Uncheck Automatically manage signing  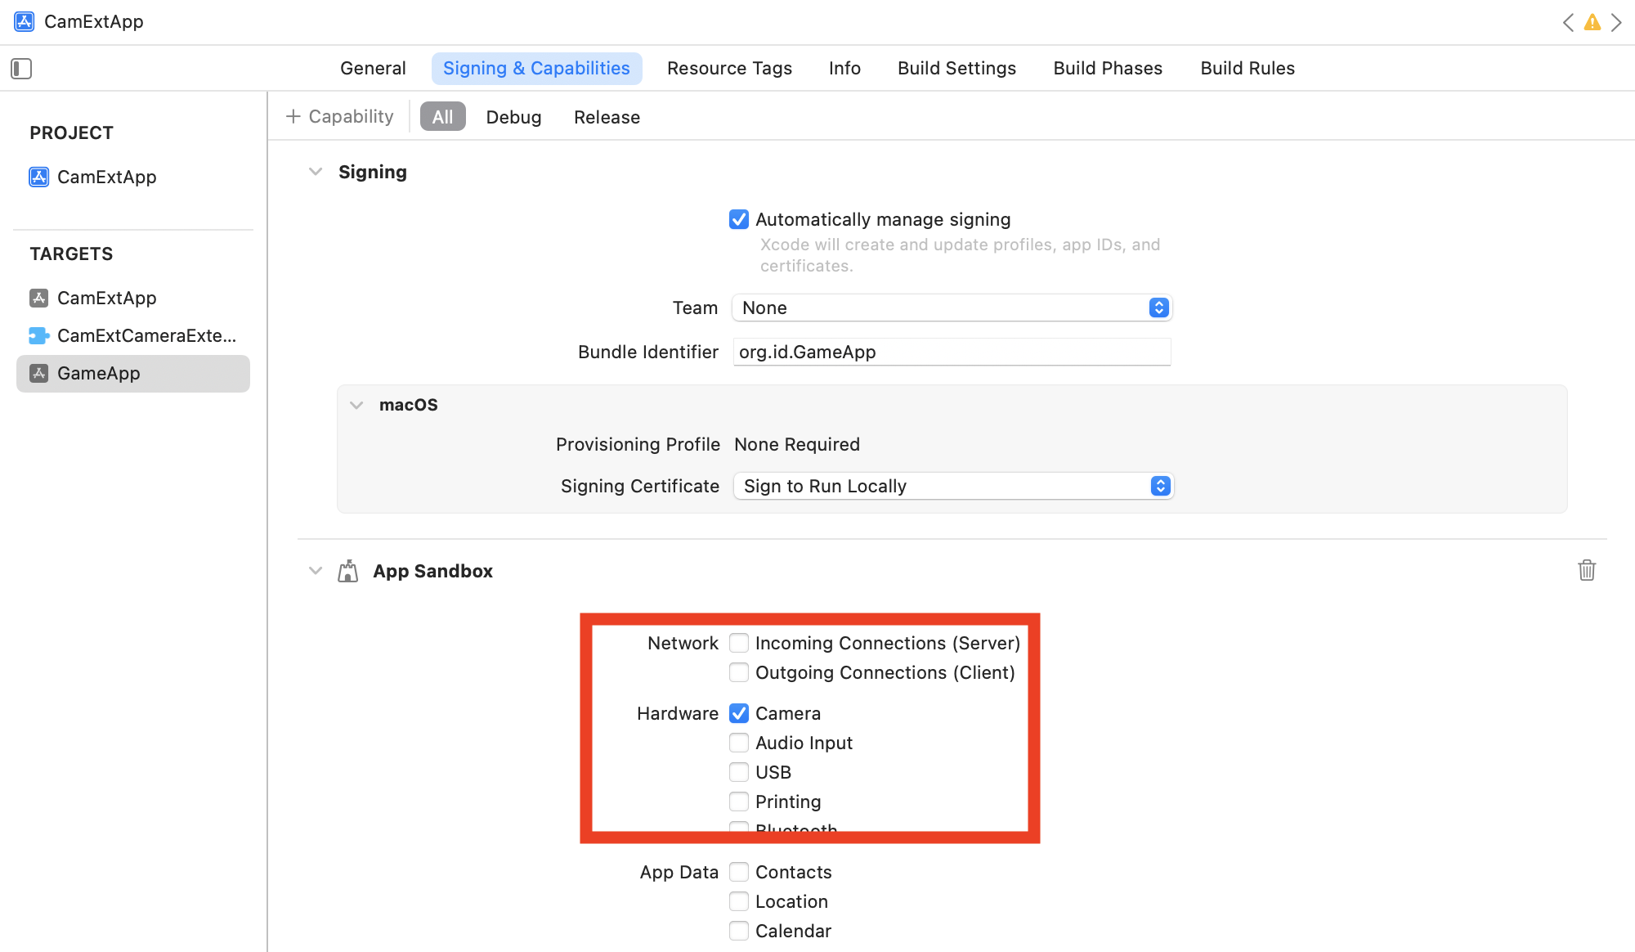click(739, 219)
